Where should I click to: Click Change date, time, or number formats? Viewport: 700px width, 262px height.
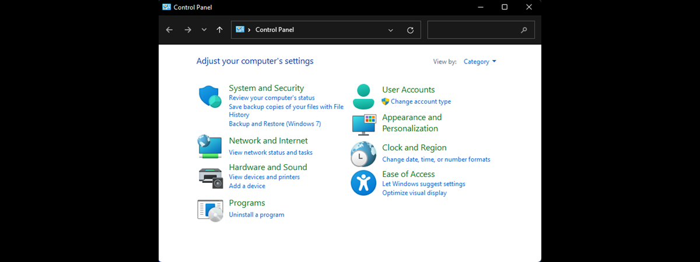pos(436,160)
